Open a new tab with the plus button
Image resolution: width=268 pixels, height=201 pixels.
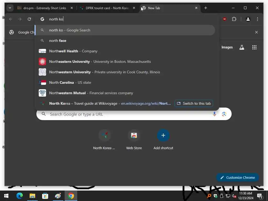coord(206,8)
